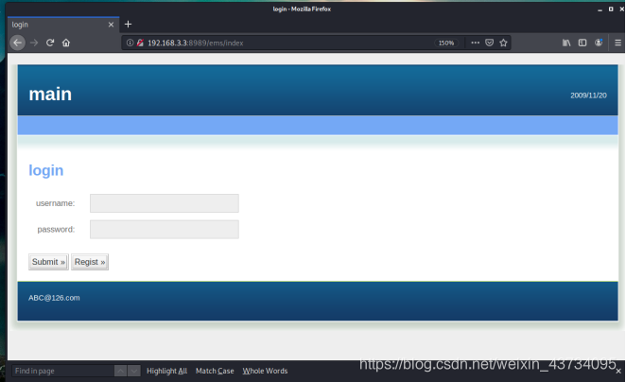Toggle Whole Words in find bar
Screen dimensions: 626x382
[265, 371]
